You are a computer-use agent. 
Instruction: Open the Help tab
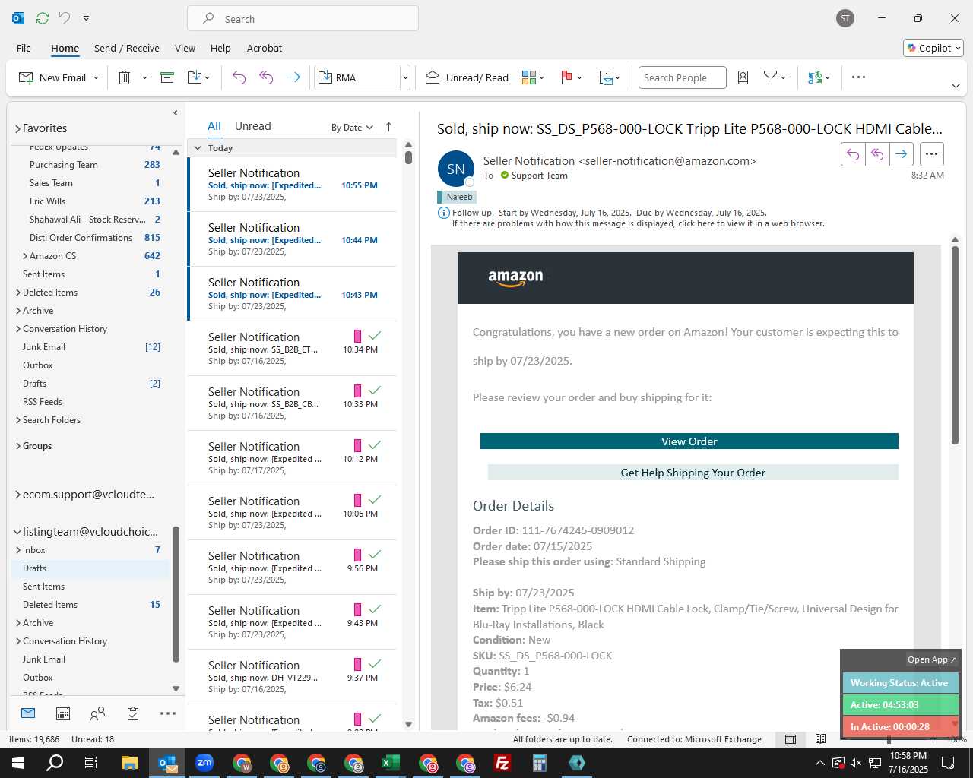[x=220, y=48]
